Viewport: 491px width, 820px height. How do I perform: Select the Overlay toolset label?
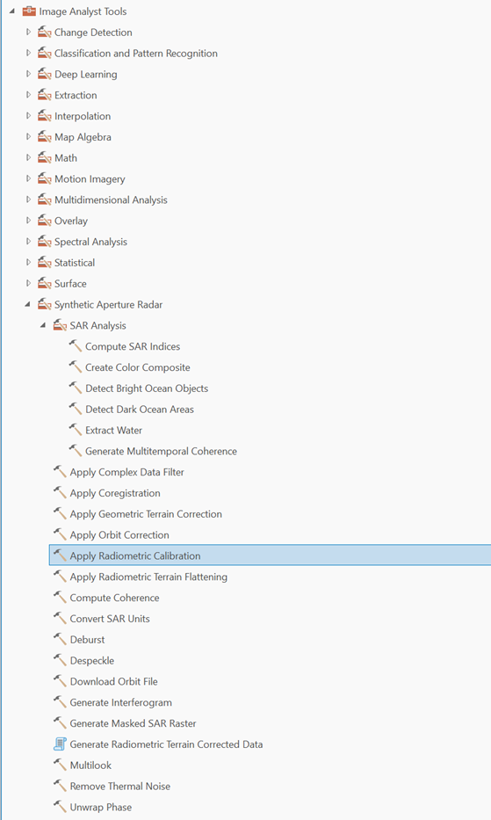(71, 221)
